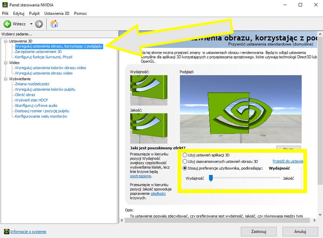Select Użyj ustawień aplikacji 3D radio button

tap(185, 155)
